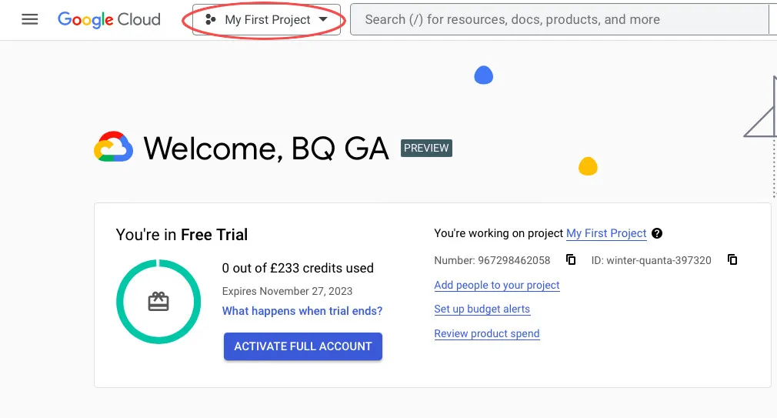This screenshot has height=418, width=777.
Task: Follow the 'Set up budget alerts' link
Action: click(482, 309)
